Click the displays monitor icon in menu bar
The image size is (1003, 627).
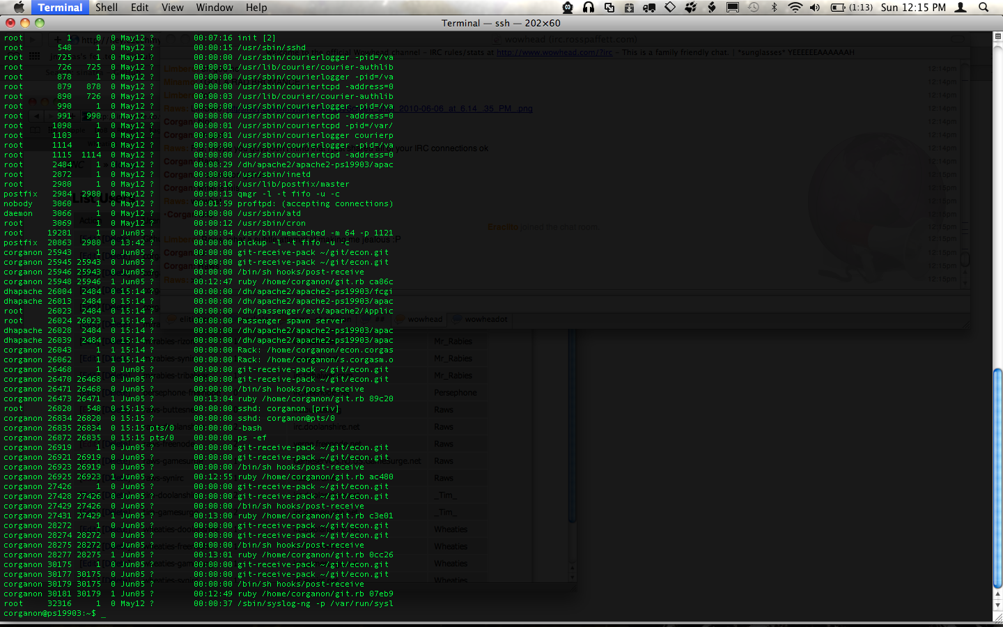tap(733, 8)
